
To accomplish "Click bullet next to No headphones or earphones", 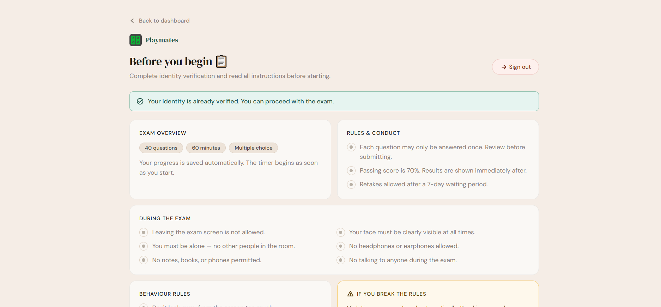I will (341, 246).
